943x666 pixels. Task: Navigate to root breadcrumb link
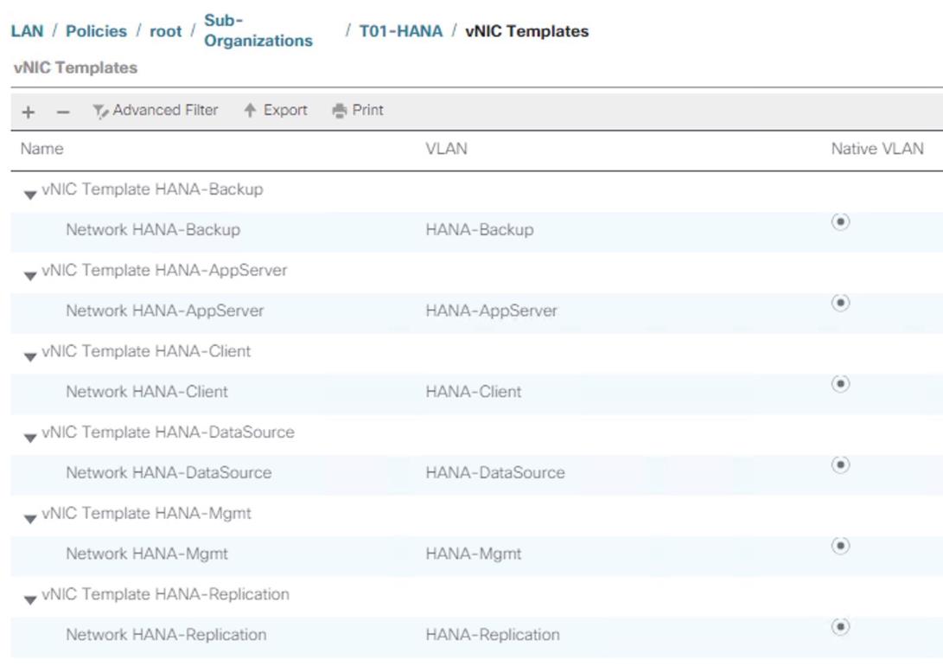click(x=165, y=31)
